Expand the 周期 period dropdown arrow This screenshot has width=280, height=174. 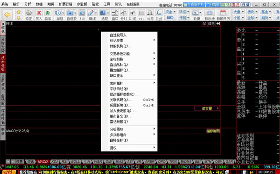pyautogui.click(x=63, y=13)
